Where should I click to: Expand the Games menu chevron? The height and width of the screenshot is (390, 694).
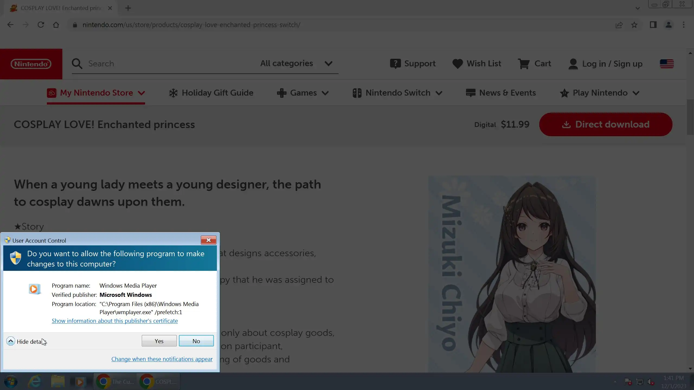(x=325, y=93)
